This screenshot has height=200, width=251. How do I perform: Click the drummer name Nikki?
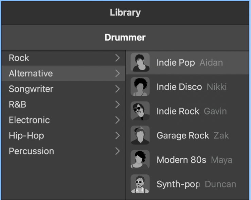pyautogui.click(x=217, y=87)
